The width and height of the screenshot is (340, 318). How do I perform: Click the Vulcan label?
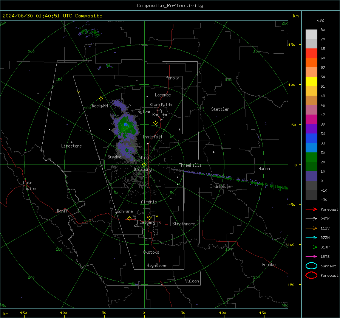pyautogui.click(x=192, y=281)
